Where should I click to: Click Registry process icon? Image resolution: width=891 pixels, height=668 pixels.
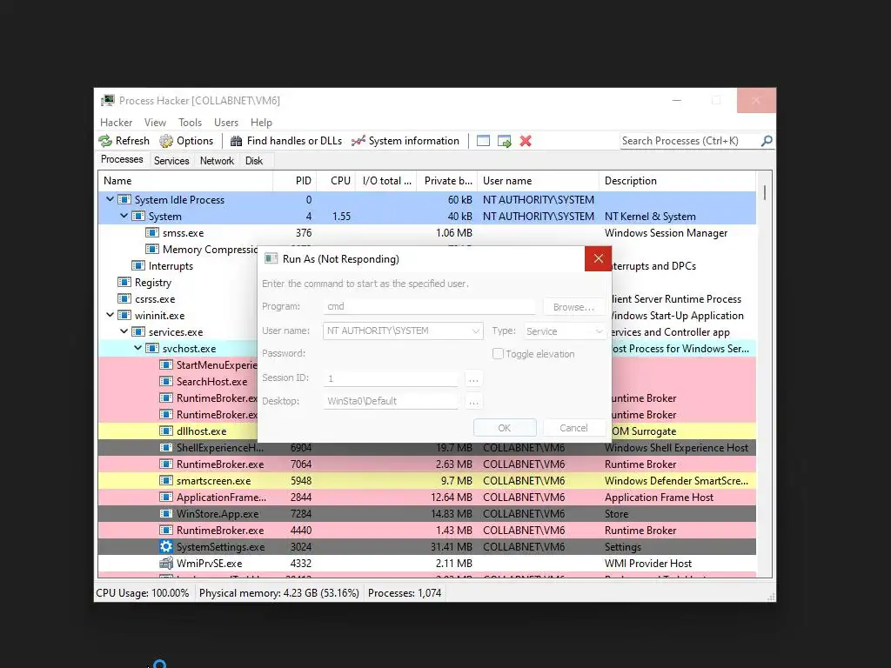click(124, 283)
